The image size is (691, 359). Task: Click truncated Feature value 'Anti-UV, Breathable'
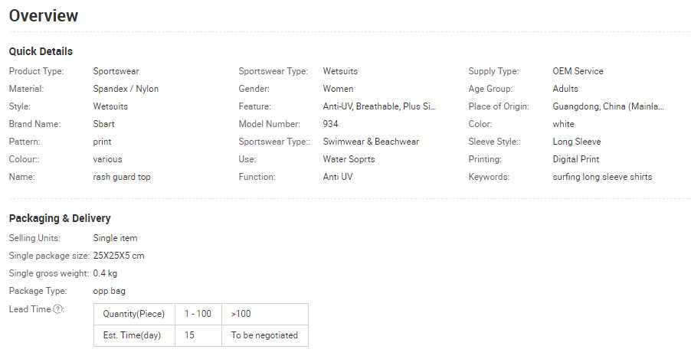378,106
